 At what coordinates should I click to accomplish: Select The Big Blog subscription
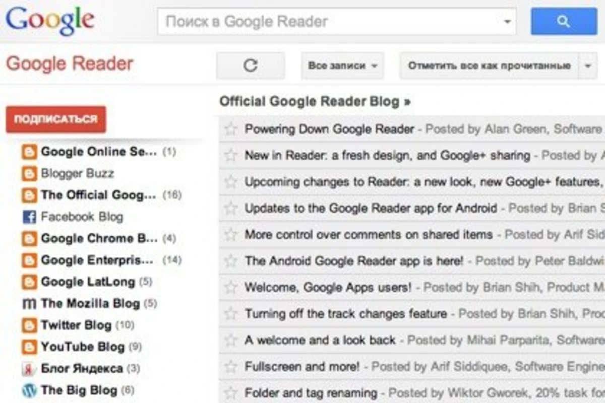[x=79, y=390]
